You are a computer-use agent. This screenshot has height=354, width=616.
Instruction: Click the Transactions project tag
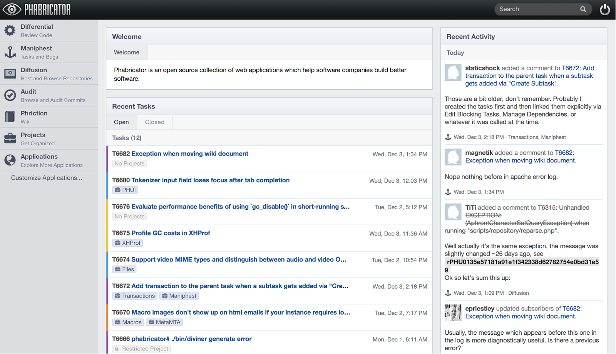[x=135, y=296]
